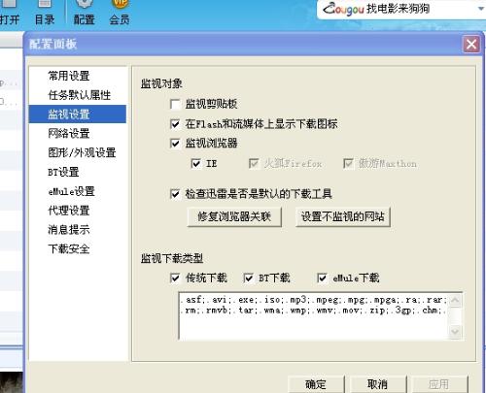
Task: Select 下载安全 in the sidebar list
Action: pos(69,248)
